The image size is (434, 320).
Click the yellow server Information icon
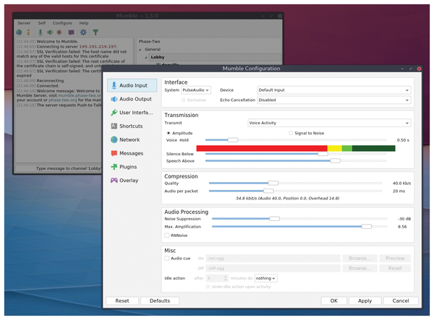coord(28,33)
